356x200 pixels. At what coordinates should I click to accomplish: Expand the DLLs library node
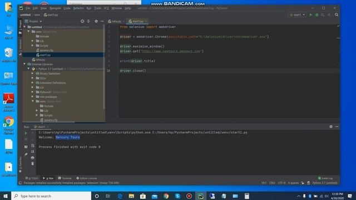tap(33, 78)
